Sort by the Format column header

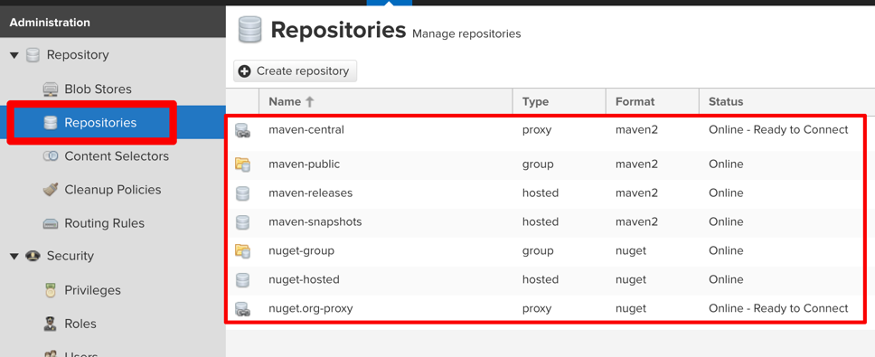click(x=653, y=101)
